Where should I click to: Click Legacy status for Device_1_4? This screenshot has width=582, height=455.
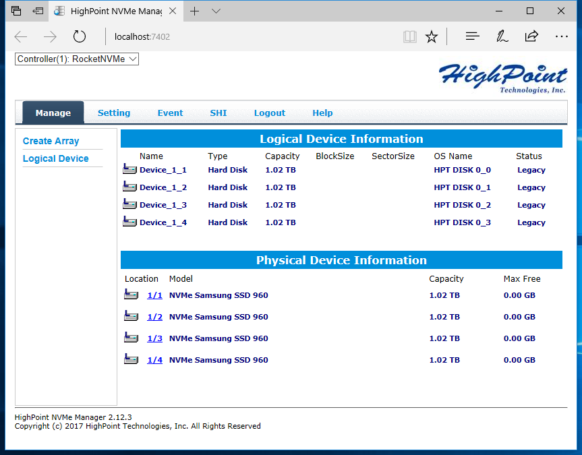(531, 222)
